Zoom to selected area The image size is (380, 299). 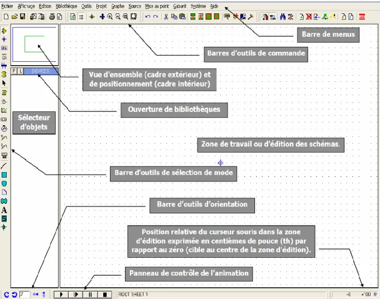(x=133, y=17)
